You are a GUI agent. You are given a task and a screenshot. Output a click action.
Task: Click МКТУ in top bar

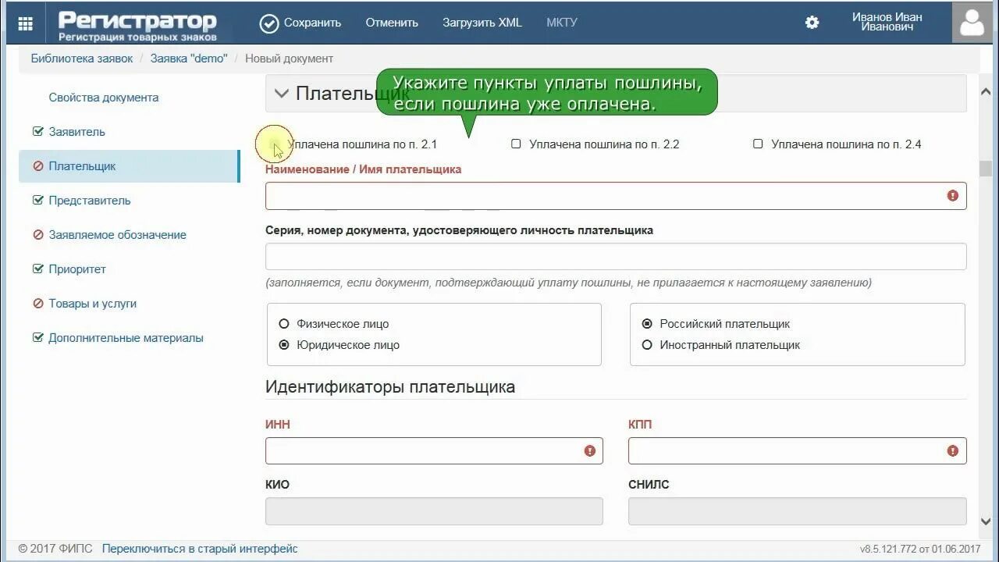tap(562, 23)
